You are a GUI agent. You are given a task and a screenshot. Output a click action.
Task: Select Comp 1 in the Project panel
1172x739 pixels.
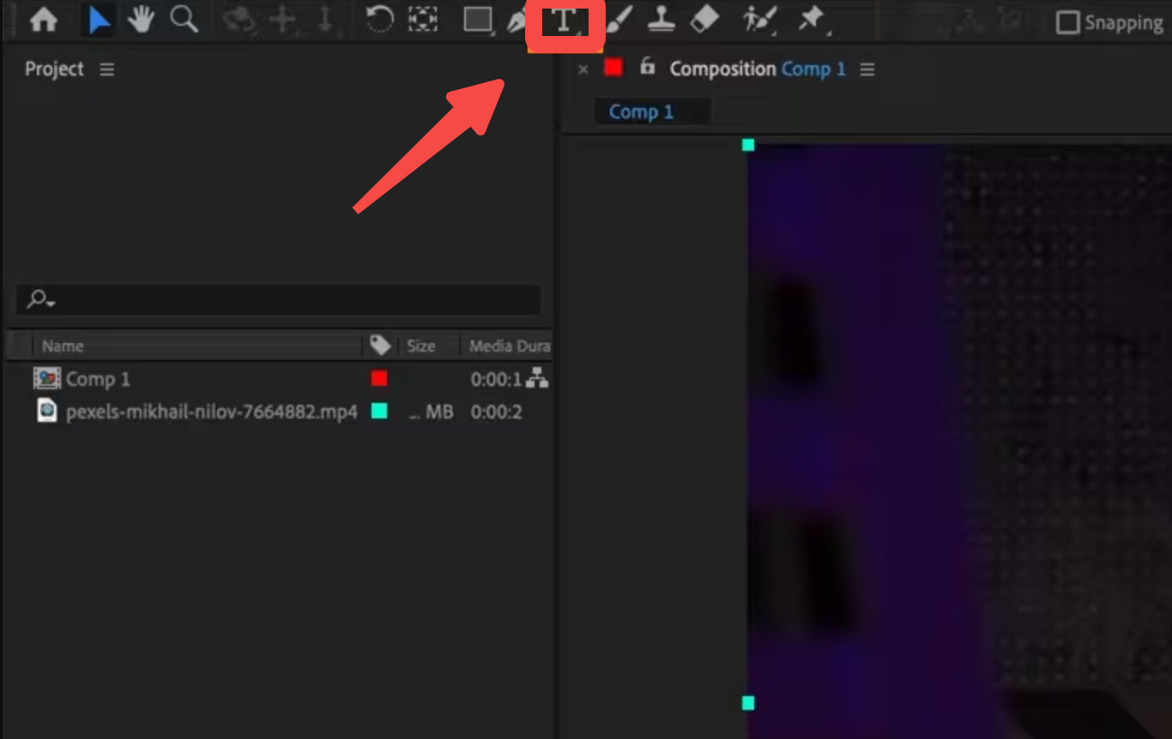pyautogui.click(x=98, y=378)
